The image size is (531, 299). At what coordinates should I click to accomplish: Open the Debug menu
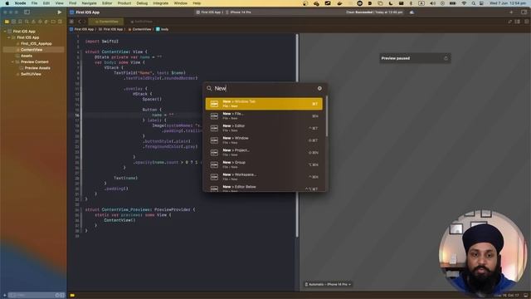[x=142, y=3]
